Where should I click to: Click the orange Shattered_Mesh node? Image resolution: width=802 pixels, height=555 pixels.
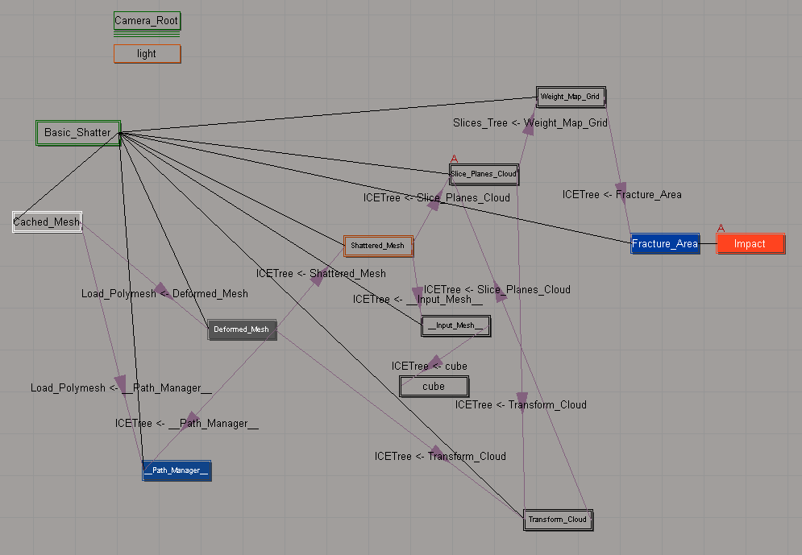coord(378,246)
